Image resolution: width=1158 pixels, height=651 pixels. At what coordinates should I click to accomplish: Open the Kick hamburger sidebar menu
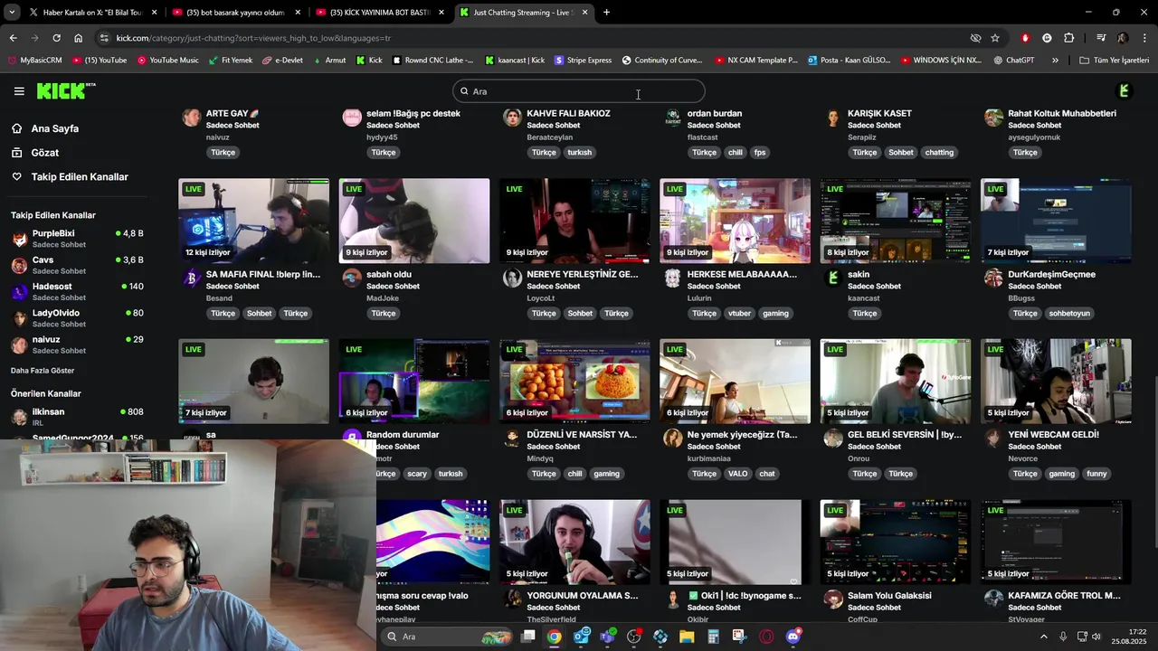click(x=19, y=91)
